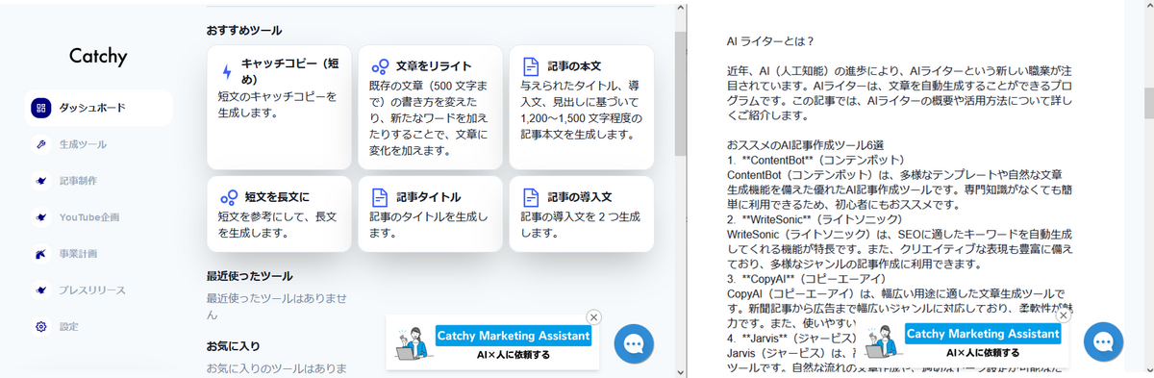Open the chat bubble in right window
The width and height of the screenshot is (1154, 378).
[1103, 342]
